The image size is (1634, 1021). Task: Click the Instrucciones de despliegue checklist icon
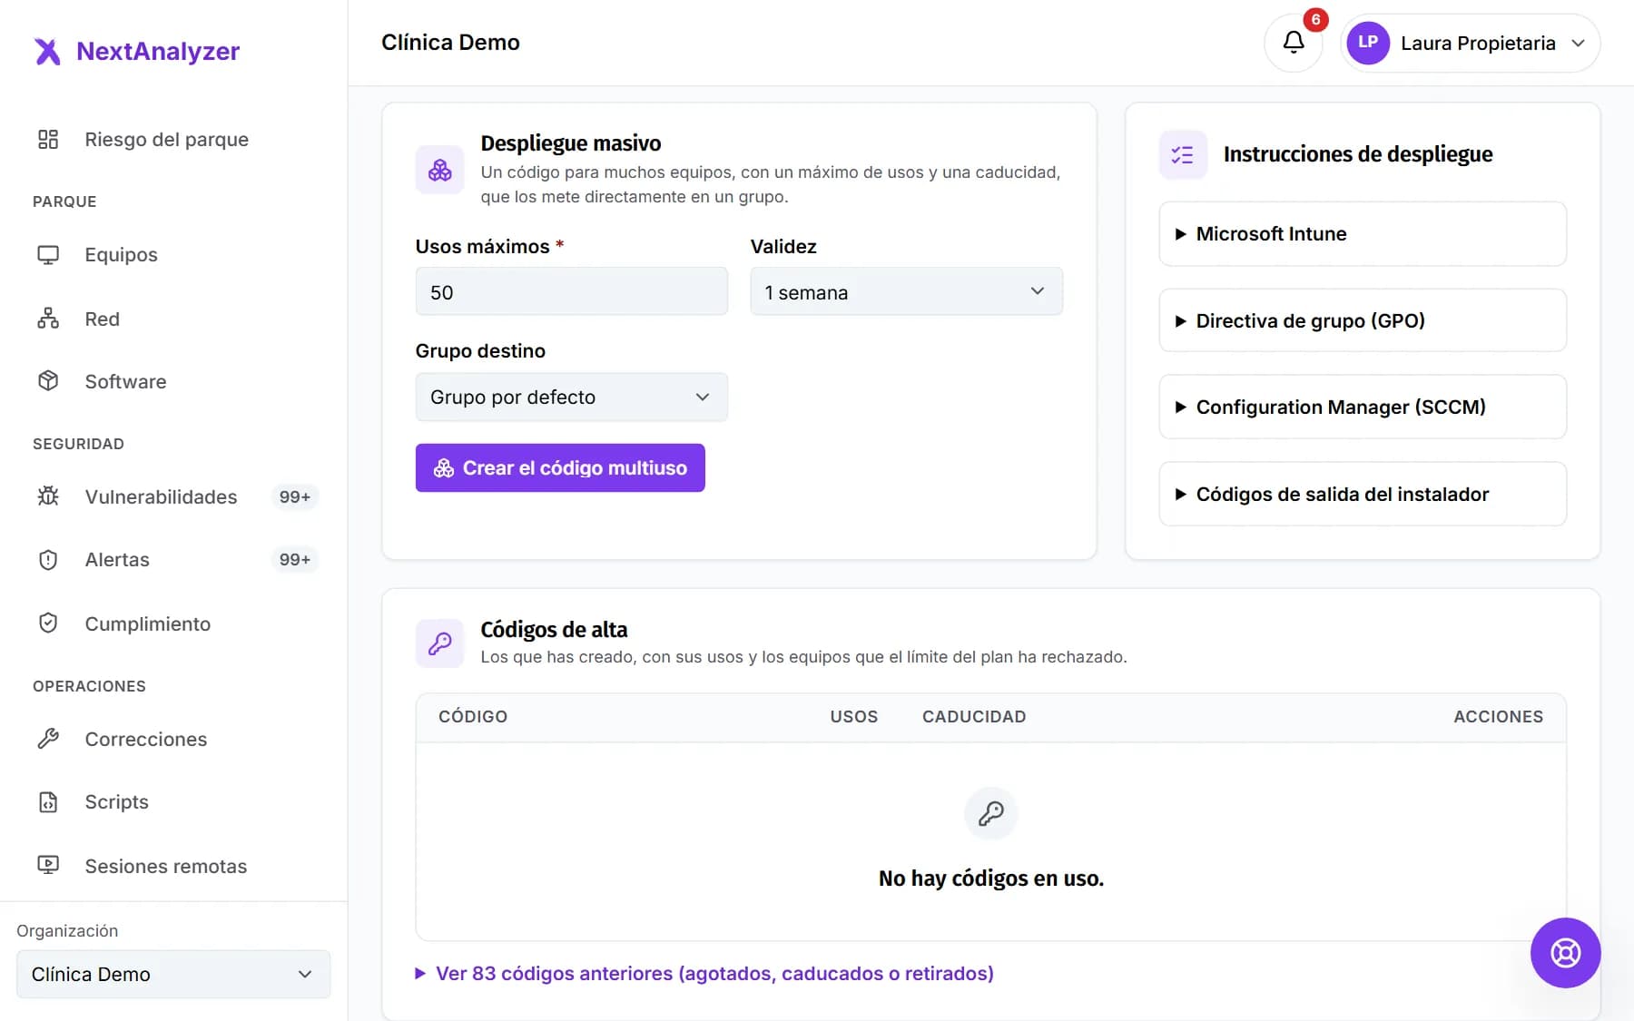pos(1183,155)
